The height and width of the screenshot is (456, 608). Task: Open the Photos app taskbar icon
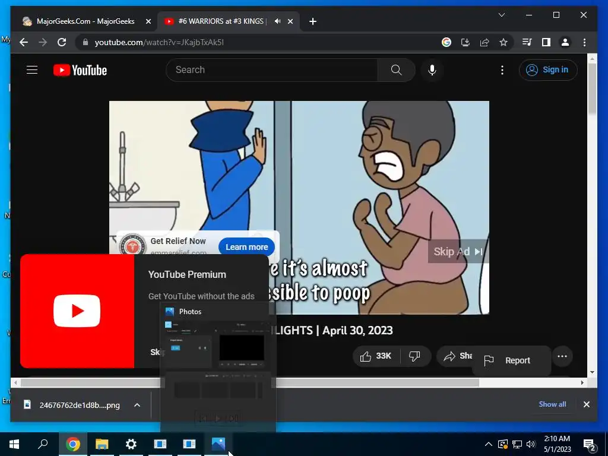(218, 444)
